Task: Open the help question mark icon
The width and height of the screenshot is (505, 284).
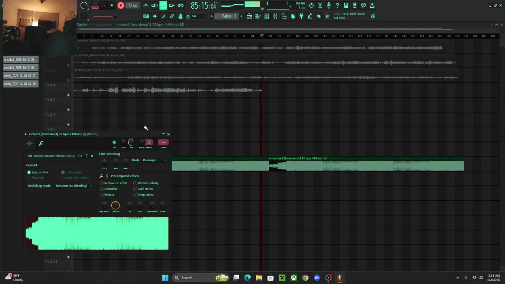Action: click(x=337, y=6)
